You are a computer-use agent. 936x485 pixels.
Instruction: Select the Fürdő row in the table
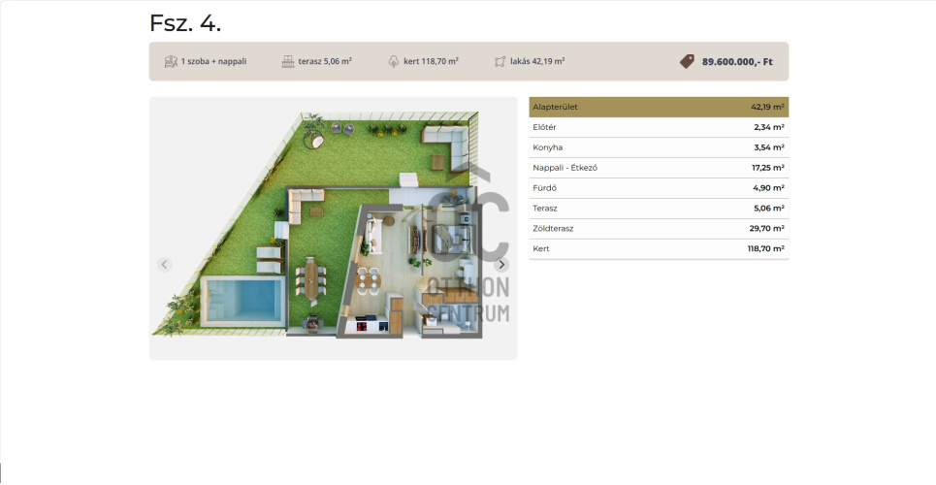[658, 188]
